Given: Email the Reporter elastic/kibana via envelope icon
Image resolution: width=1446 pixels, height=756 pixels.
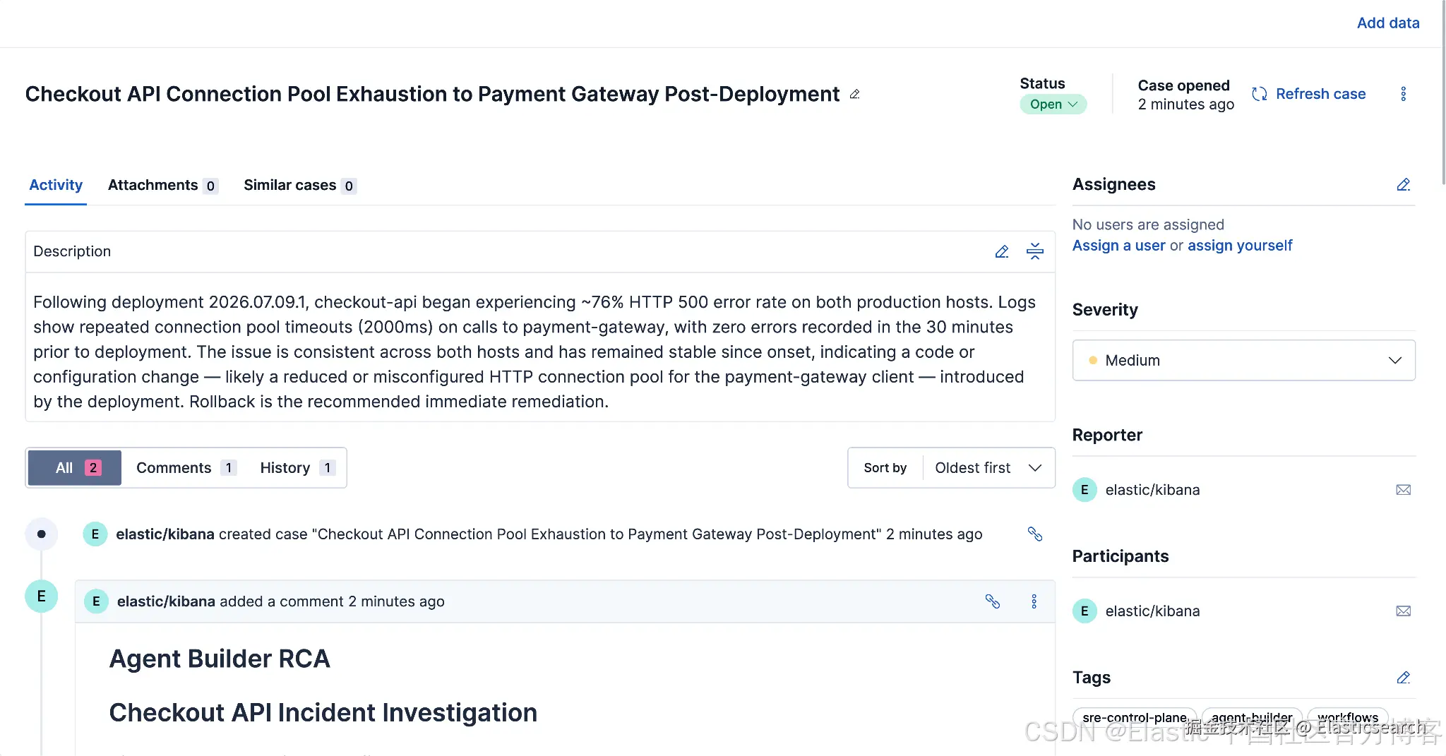Looking at the screenshot, I should tap(1403, 490).
